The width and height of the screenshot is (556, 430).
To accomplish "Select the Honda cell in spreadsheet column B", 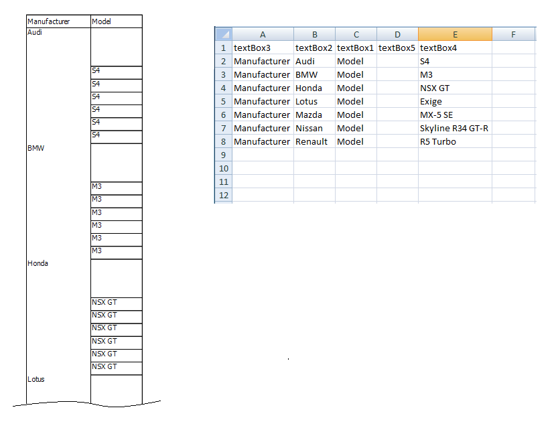I will point(315,88).
